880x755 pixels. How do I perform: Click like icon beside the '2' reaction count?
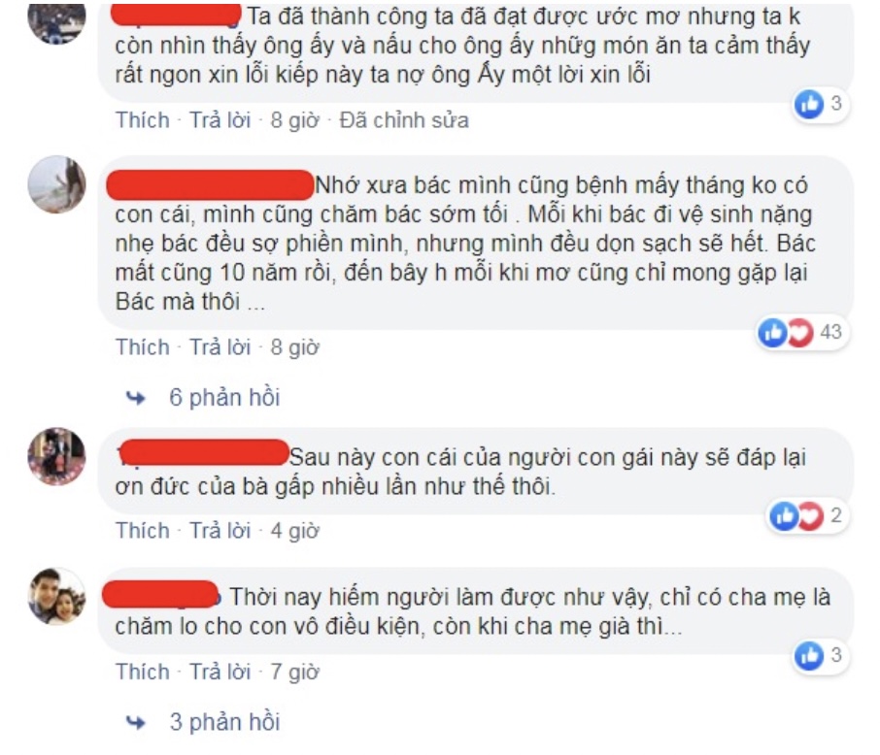pyautogui.click(x=784, y=515)
